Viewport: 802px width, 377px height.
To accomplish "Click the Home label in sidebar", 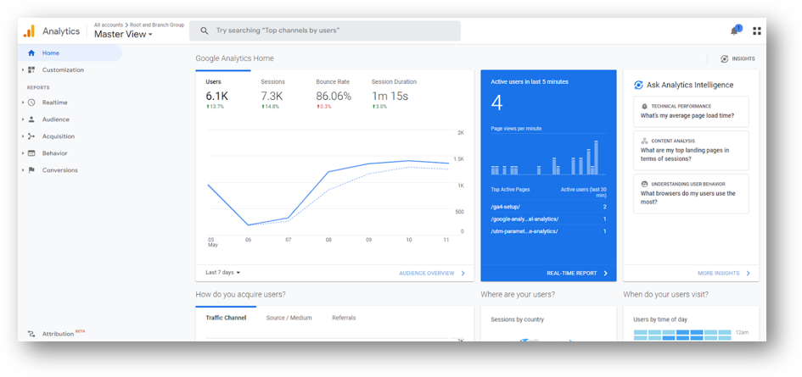I will [51, 53].
